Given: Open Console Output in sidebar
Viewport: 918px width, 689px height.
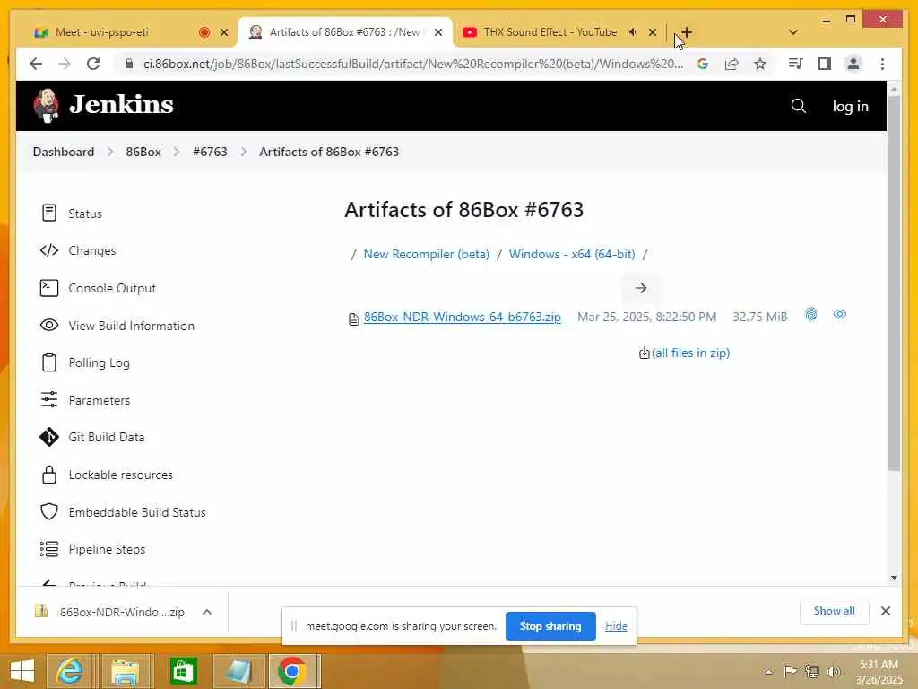Looking at the screenshot, I should pyautogui.click(x=112, y=288).
